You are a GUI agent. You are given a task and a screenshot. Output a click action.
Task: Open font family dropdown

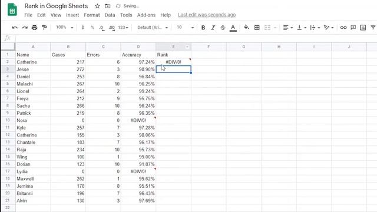[153, 28]
